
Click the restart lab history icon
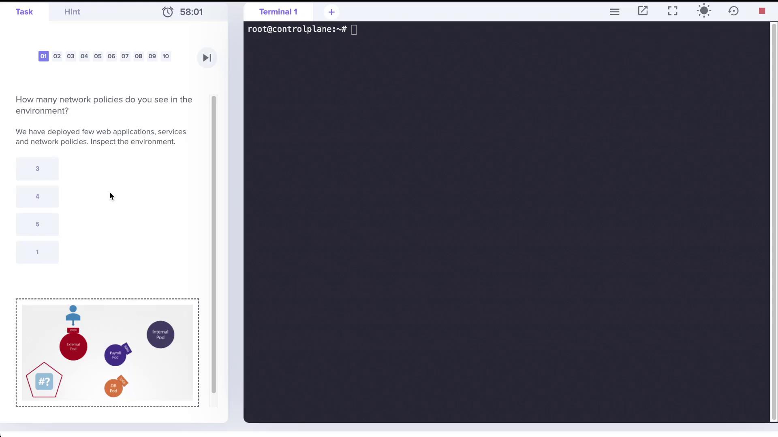click(x=733, y=11)
